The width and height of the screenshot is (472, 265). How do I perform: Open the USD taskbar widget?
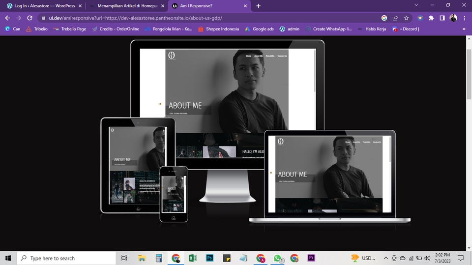[363, 258]
